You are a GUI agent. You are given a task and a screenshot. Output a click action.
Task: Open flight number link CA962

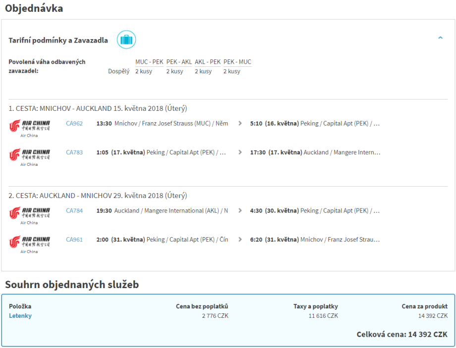pyautogui.click(x=74, y=124)
